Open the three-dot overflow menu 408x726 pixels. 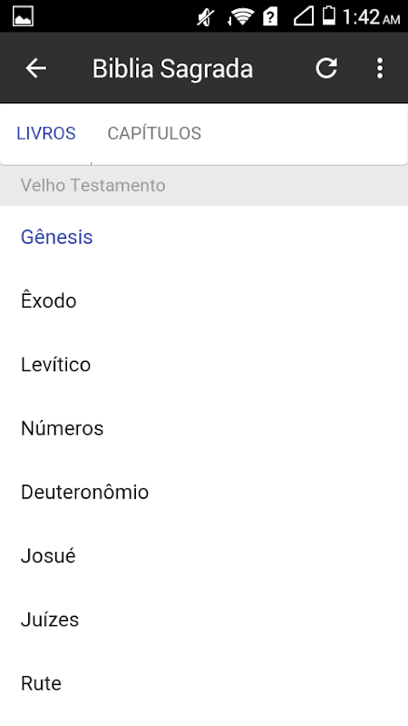[380, 69]
